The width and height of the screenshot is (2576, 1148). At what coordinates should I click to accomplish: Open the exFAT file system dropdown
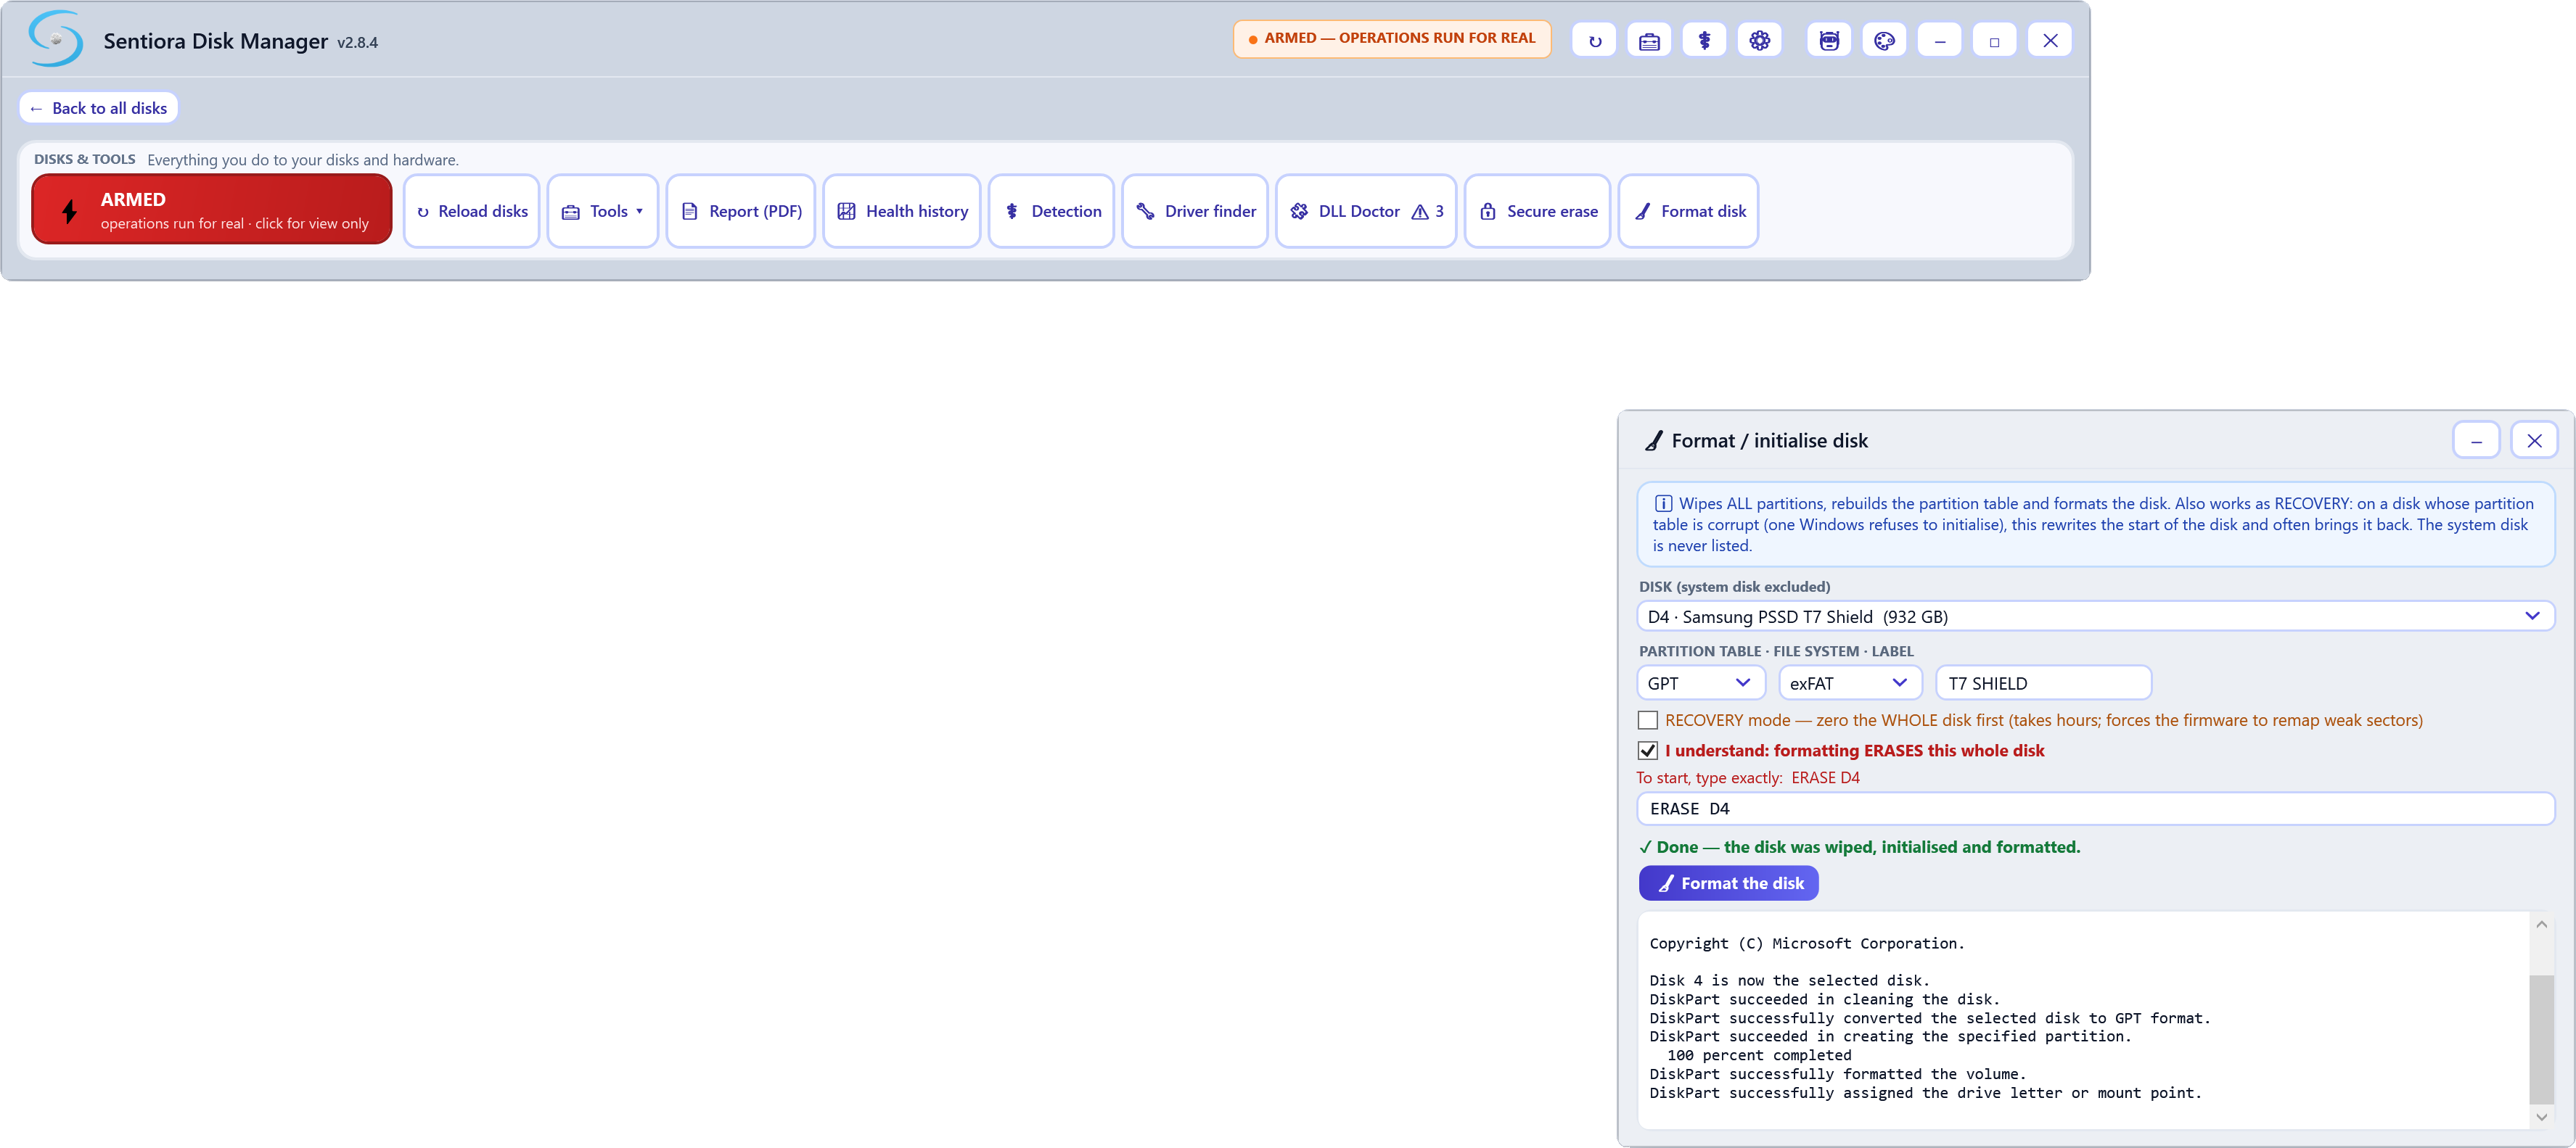pyautogui.click(x=1850, y=683)
